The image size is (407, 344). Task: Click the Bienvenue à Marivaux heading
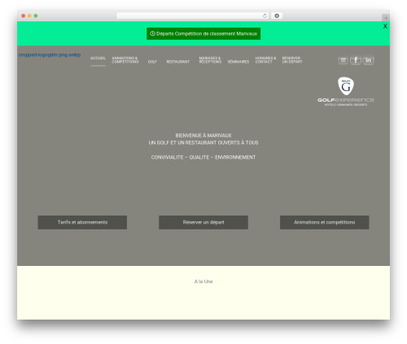(x=203, y=135)
